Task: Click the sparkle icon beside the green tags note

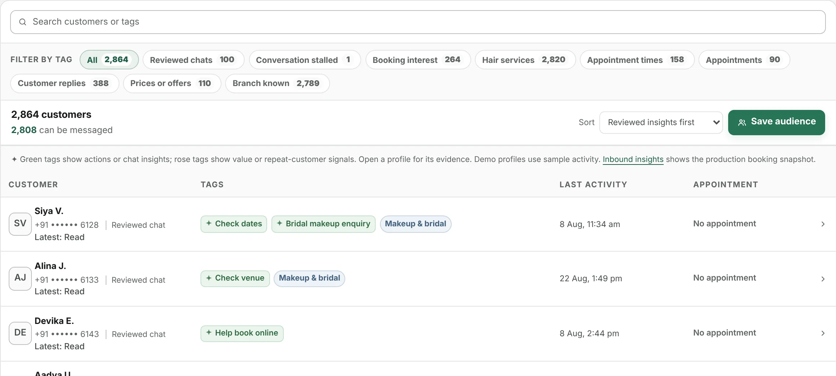Action: (x=14, y=159)
